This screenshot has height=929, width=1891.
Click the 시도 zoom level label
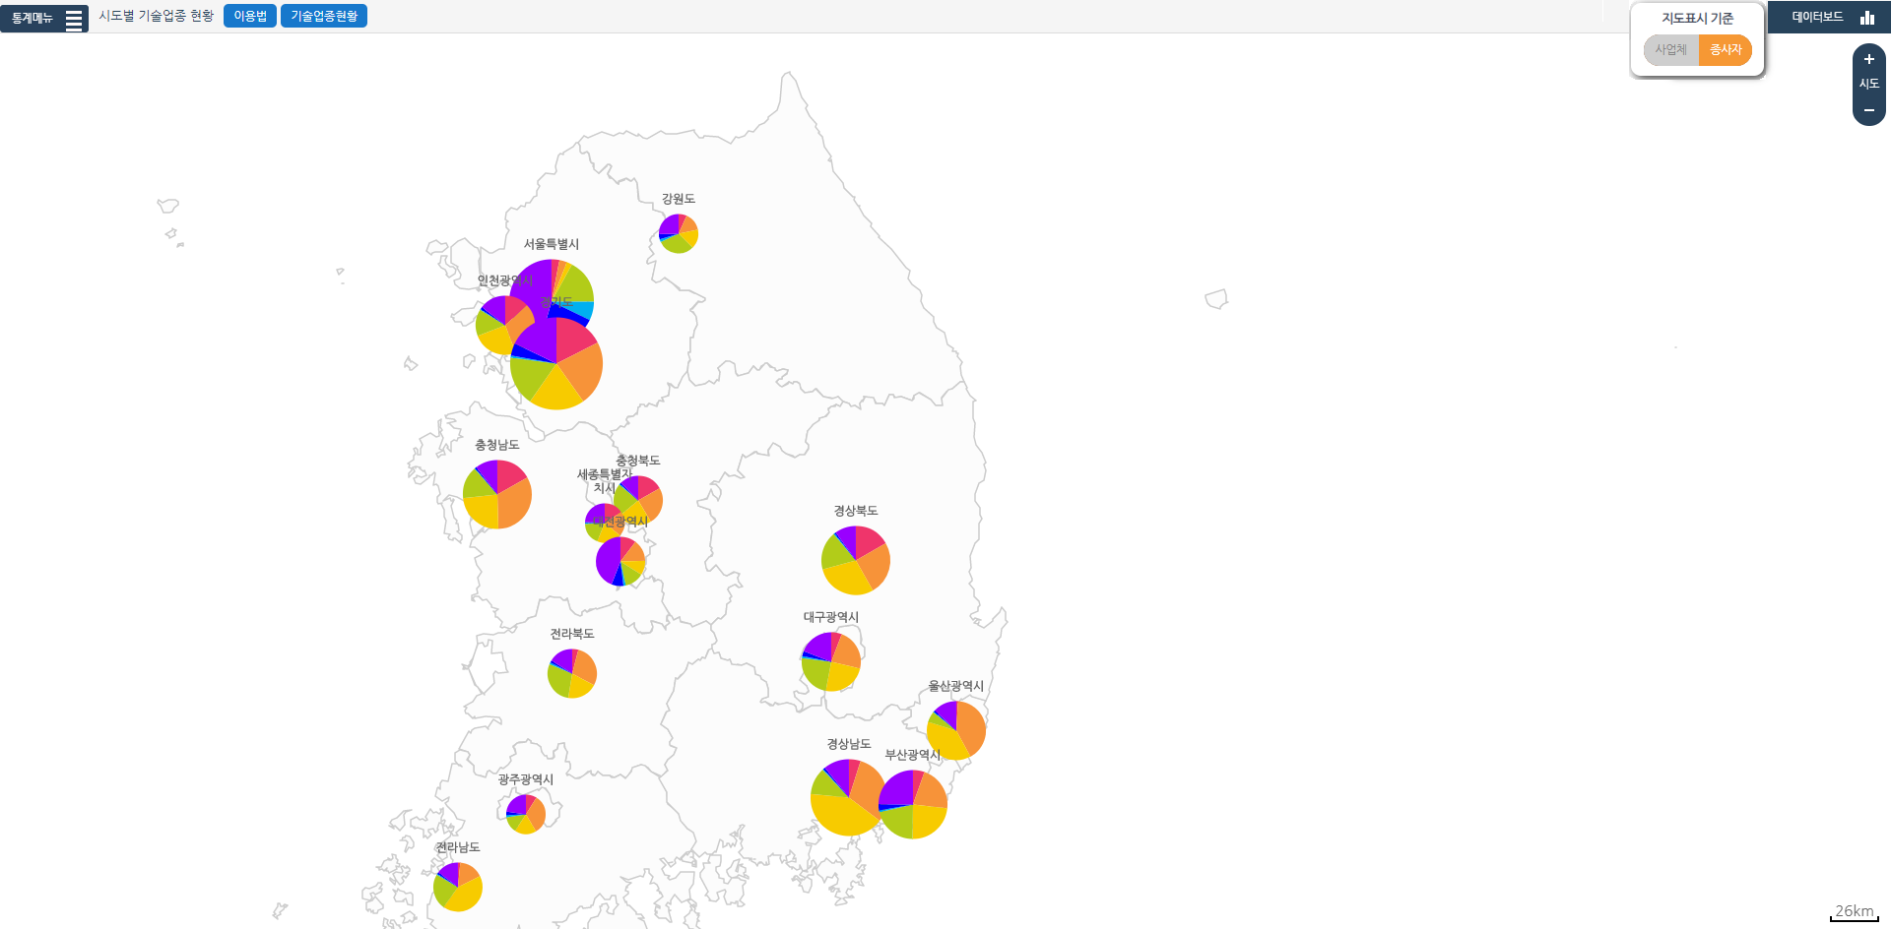1868,84
